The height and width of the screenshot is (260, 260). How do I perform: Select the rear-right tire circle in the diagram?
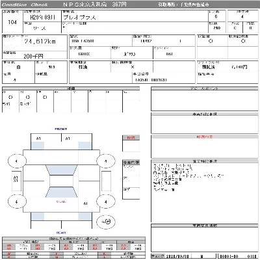click(x=105, y=201)
